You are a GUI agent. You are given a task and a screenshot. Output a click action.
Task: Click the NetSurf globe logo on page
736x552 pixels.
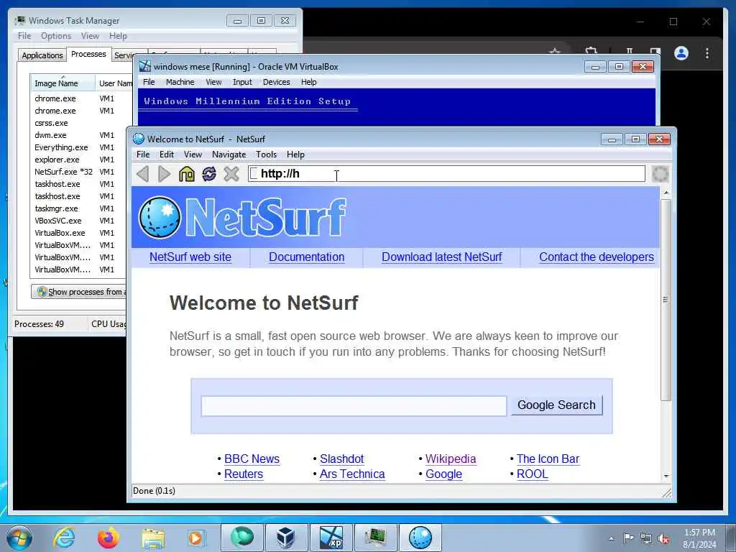pos(160,217)
